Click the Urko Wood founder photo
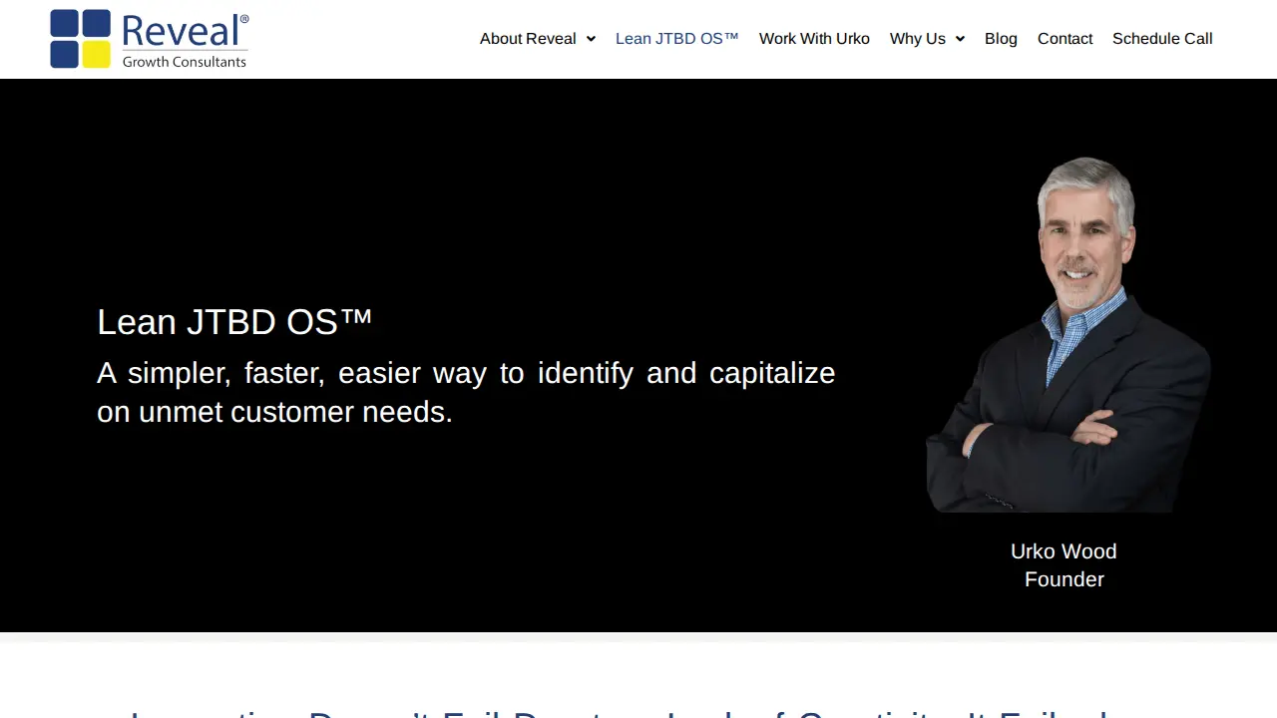1277x718 pixels. click(x=1068, y=334)
